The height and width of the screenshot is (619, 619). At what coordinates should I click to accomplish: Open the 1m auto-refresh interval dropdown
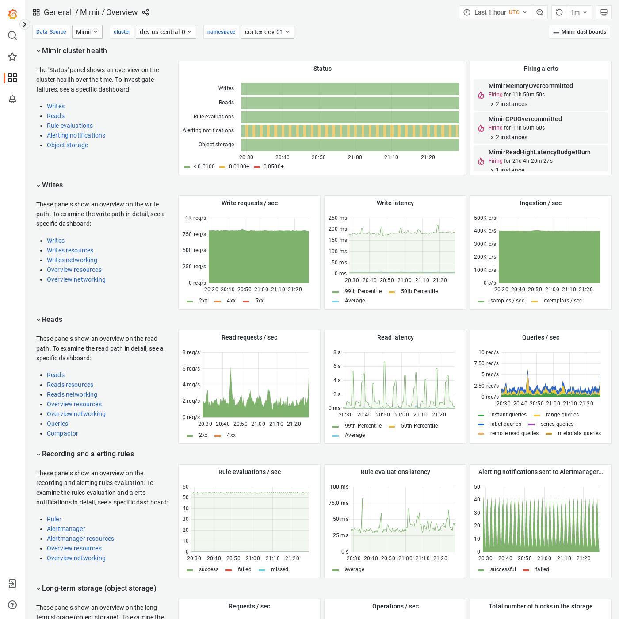579,12
